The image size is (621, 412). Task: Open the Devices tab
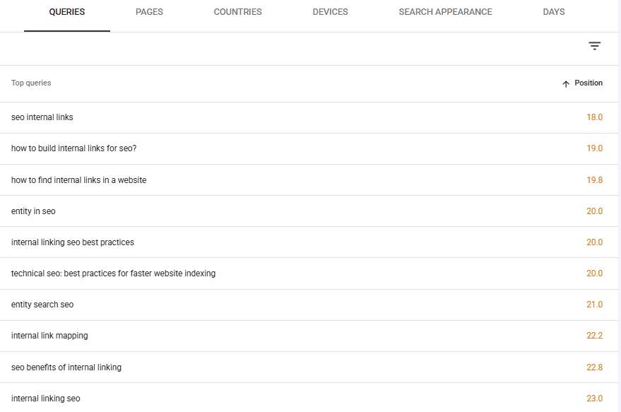click(x=331, y=12)
